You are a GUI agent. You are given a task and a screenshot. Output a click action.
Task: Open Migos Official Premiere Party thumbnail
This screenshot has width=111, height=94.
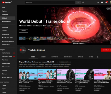click(28, 74)
